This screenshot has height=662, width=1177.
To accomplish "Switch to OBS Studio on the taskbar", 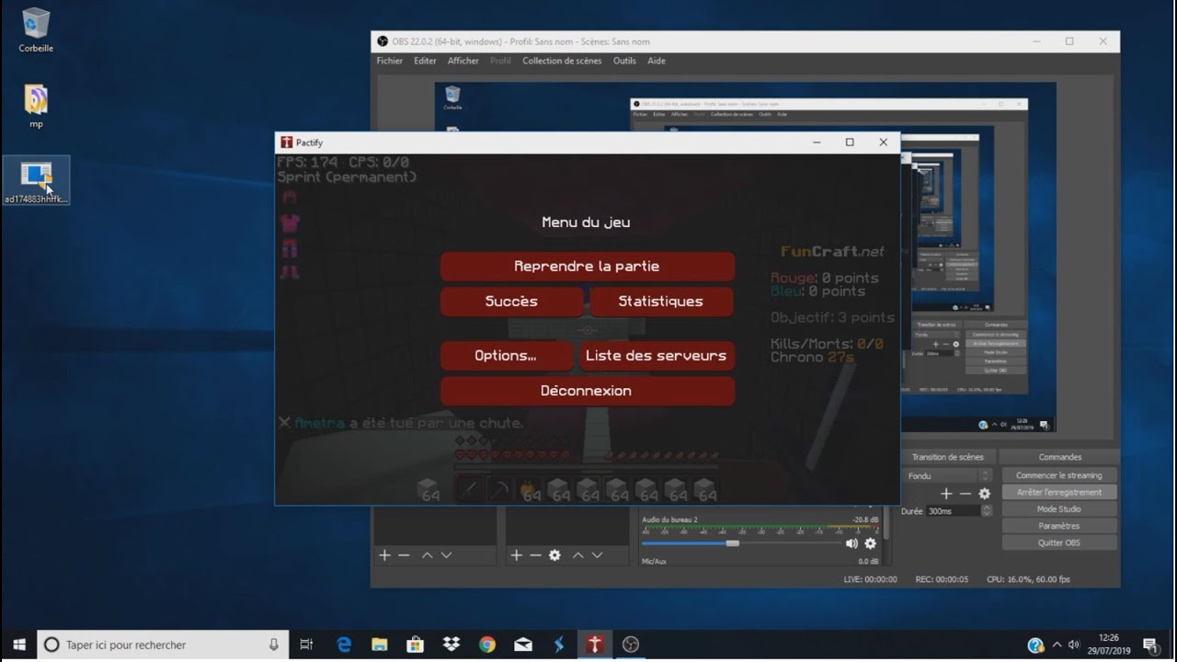I will [631, 645].
